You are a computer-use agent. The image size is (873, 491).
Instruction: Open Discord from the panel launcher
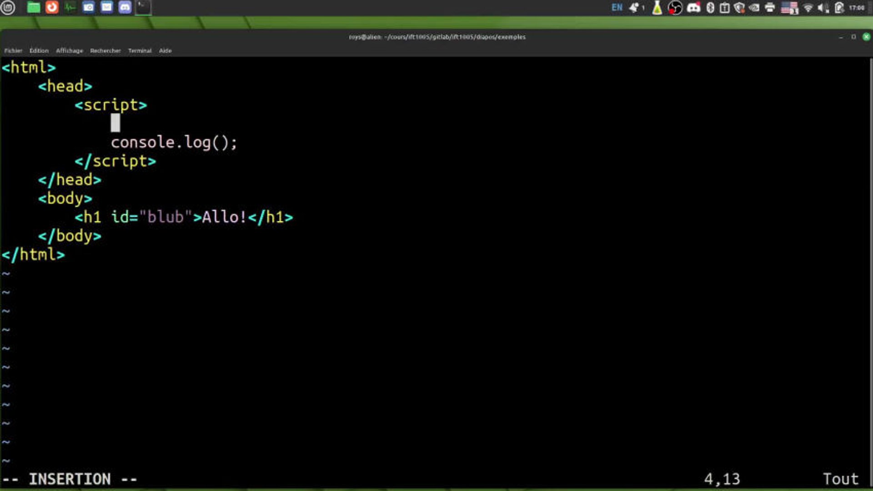coord(125,7)
